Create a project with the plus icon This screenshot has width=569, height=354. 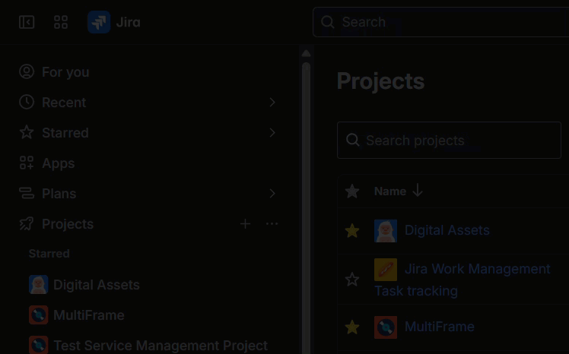pyautogui.click(x=245, y=224)
